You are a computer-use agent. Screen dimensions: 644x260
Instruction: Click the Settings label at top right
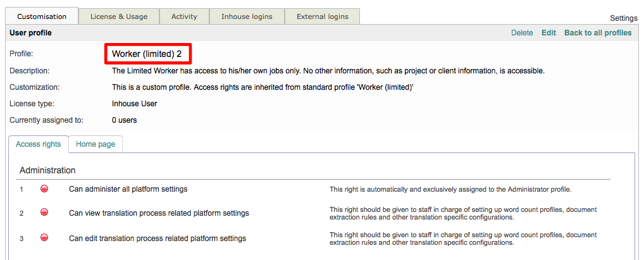tap(624, 18)
